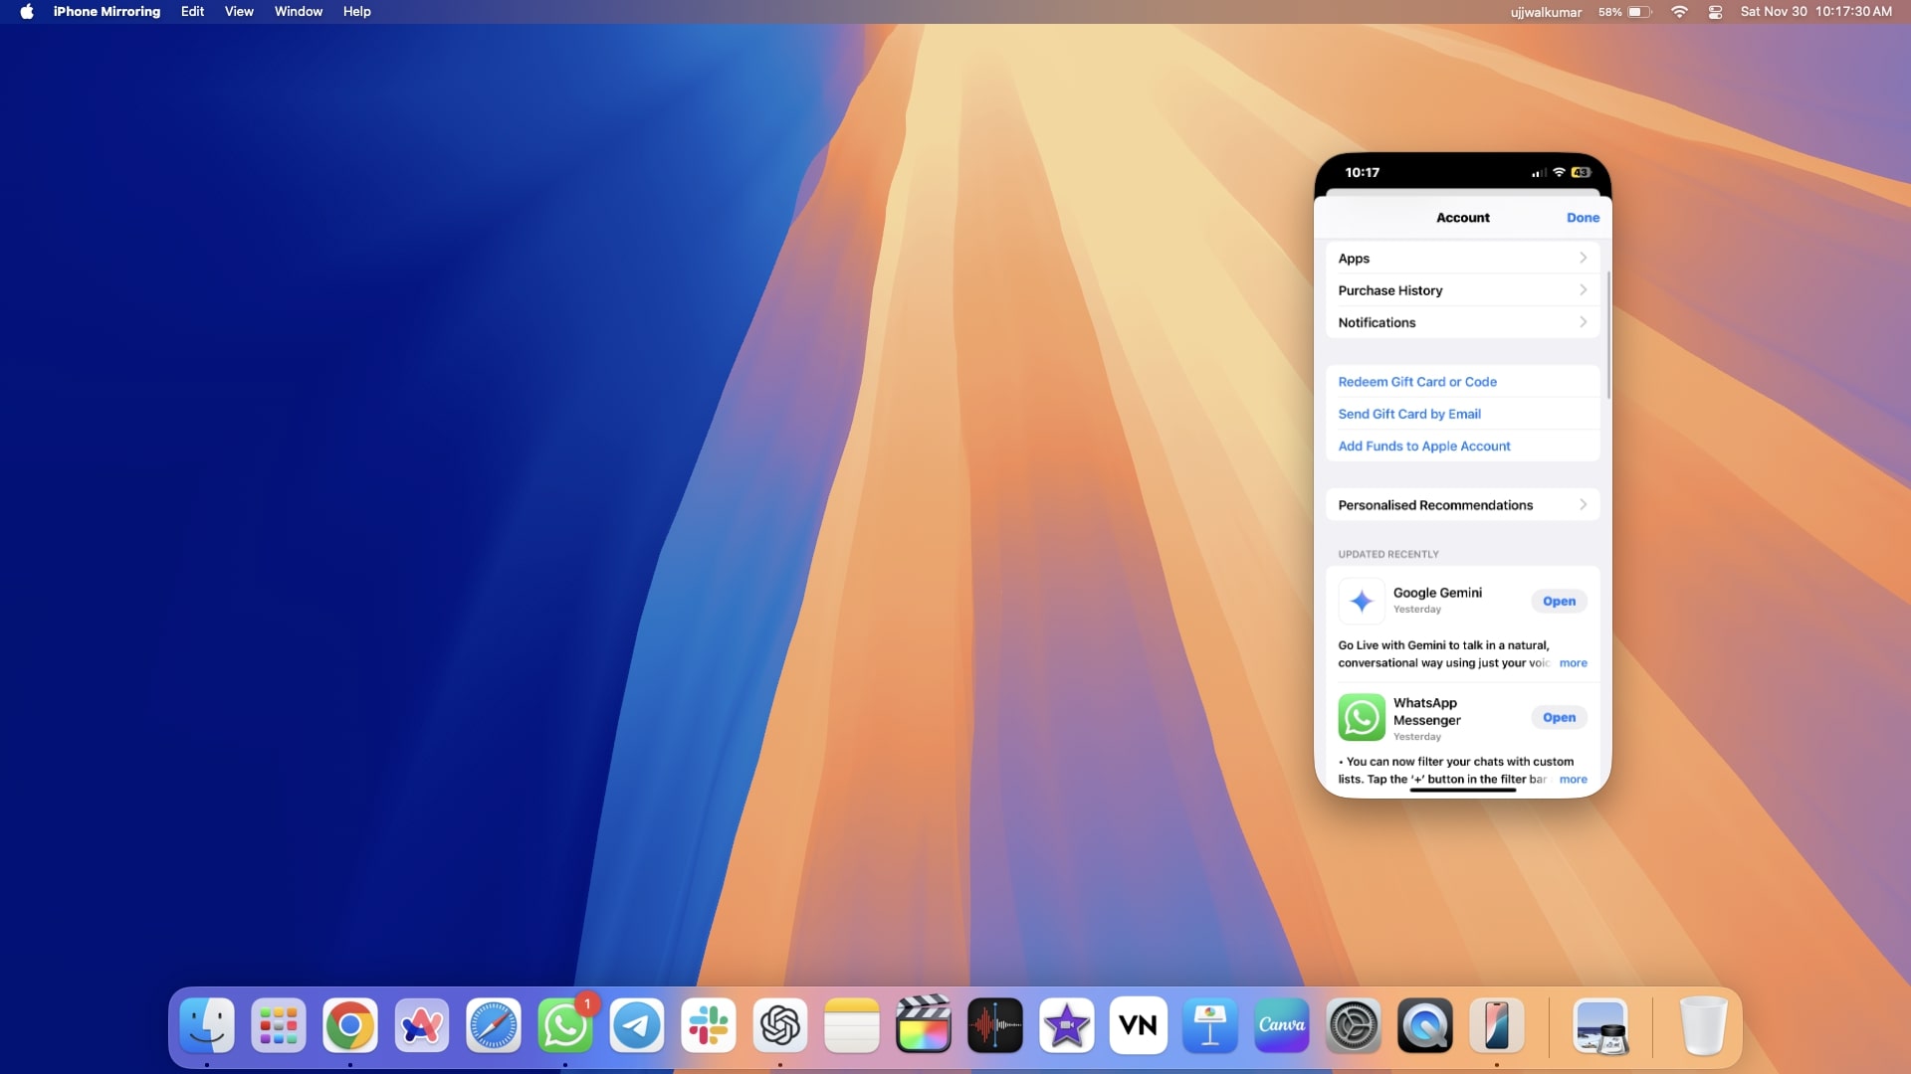Image resolution: width=1911 pixels, height=1074 pixels.
Task: Open Notes app in the dock
Action: 852,1025
